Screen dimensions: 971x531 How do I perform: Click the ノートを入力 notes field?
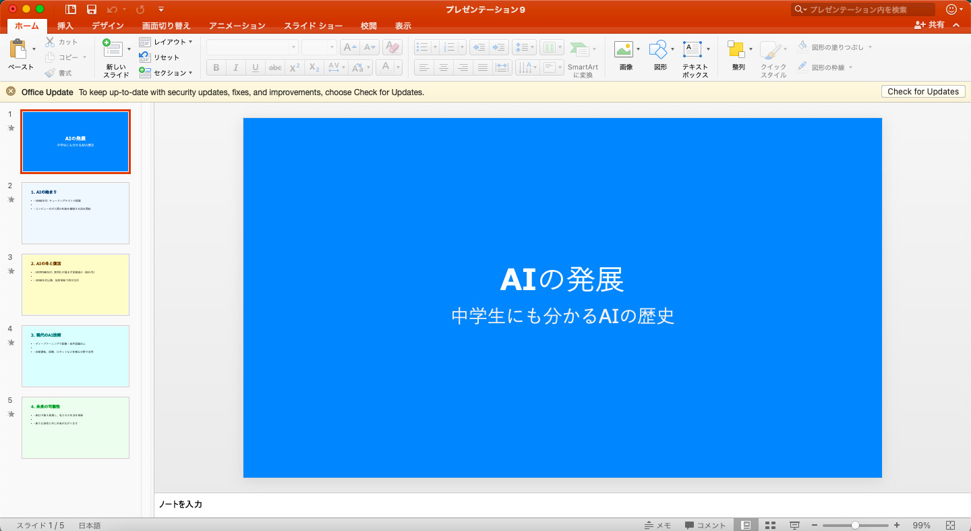562,505
